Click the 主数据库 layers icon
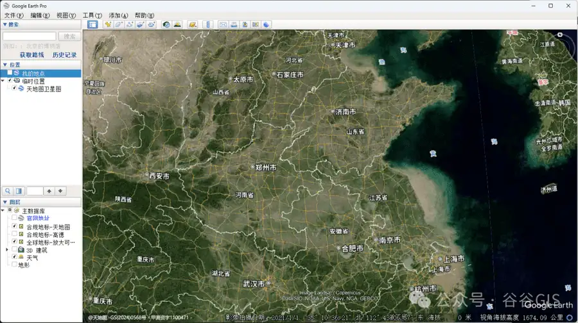Image resolution: width=578 pixels, height=323 pixels. [x=17, y=211]
